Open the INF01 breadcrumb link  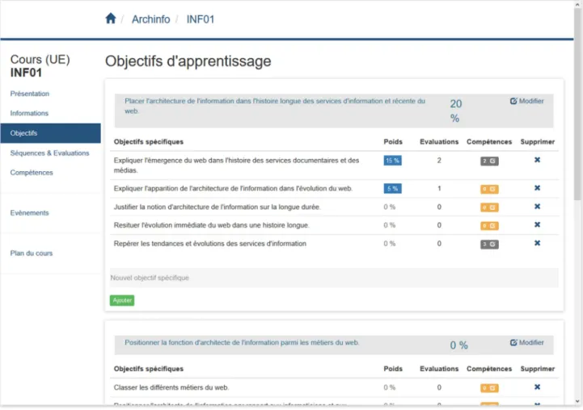[x=201, y=19]
